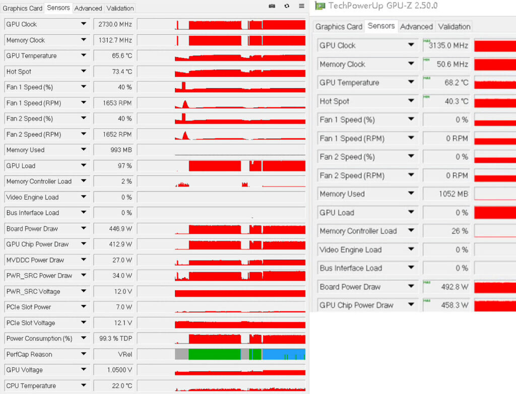516x394 pixels.
Task: Switch to Graphics Card tab in left window
Action: (x=22, y=8)
